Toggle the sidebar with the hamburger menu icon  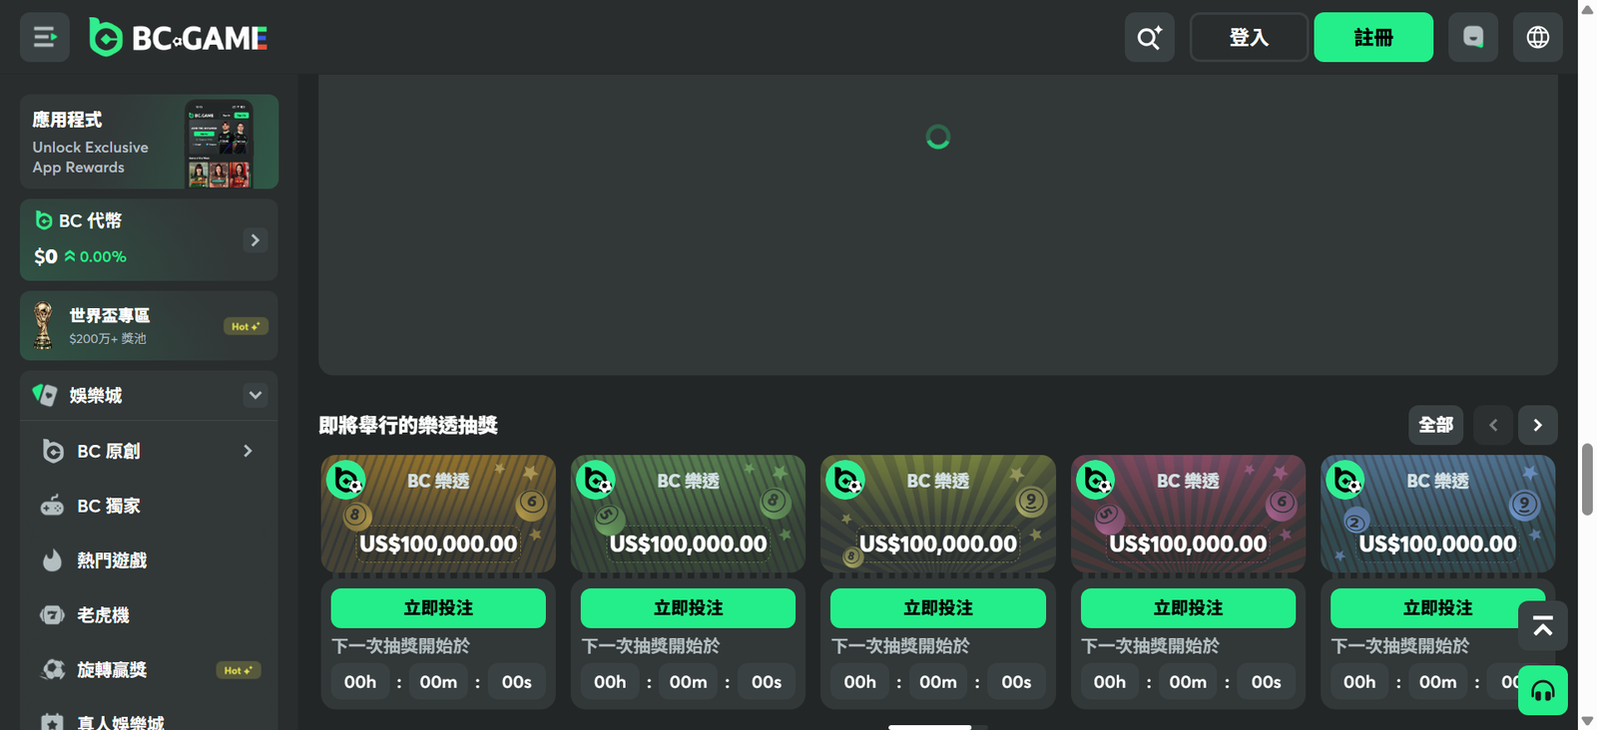pyautogui.click(x=44, y=38)
